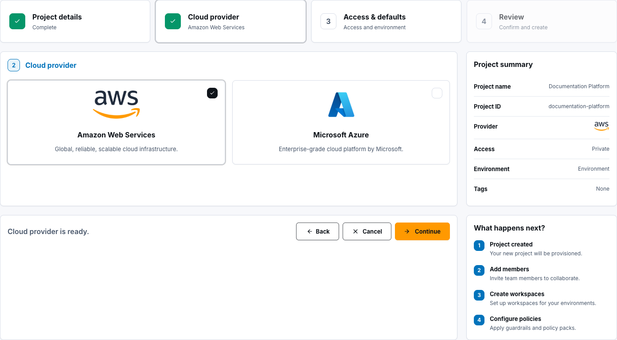The image size is (617, 340).
Task: Click the text 'Global, reliable, scalable cloud infrastructure.'
Action: pyautogui.click(x=116, y=149)
